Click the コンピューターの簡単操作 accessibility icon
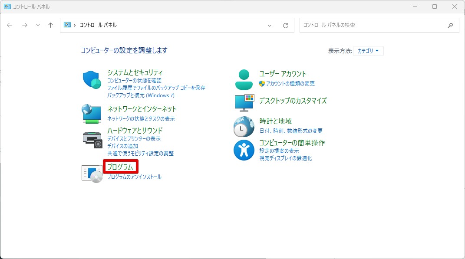The width and height of the screenshot is (465, 259). coord(244,150)
